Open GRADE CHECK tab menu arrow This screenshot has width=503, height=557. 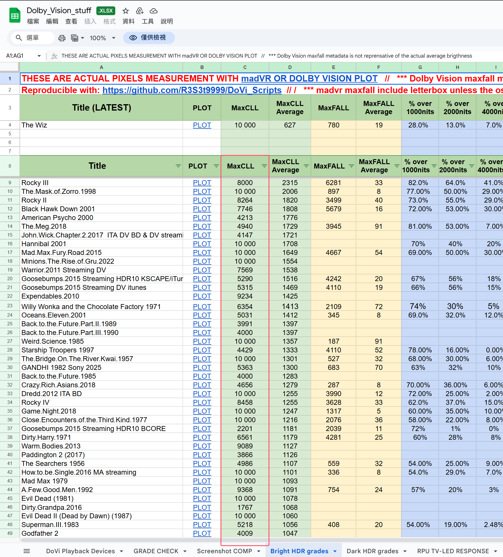pos(185,551)
